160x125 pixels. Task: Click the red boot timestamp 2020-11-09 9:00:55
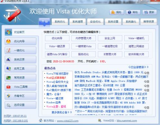(x=64, y=62)
